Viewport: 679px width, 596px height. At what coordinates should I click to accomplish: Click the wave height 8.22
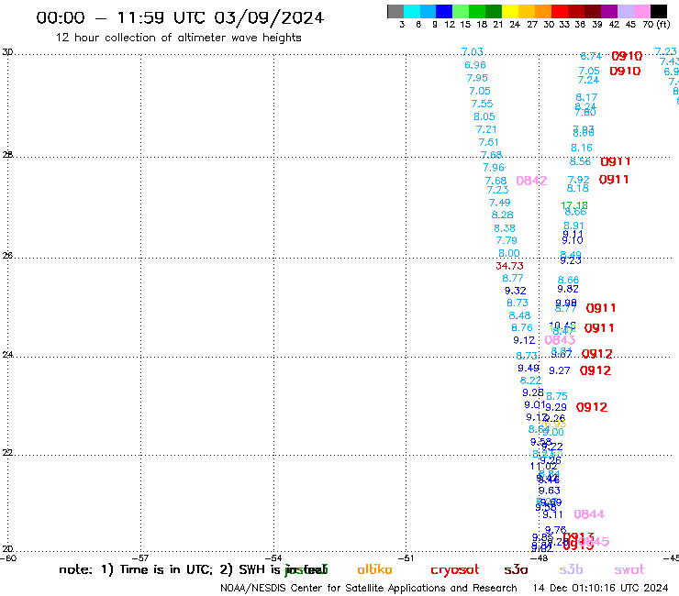530,381
